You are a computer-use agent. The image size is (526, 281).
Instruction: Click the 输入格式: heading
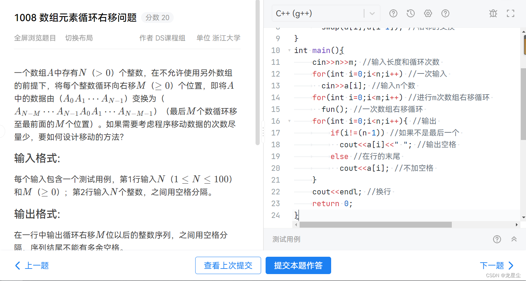pos(37,158)
